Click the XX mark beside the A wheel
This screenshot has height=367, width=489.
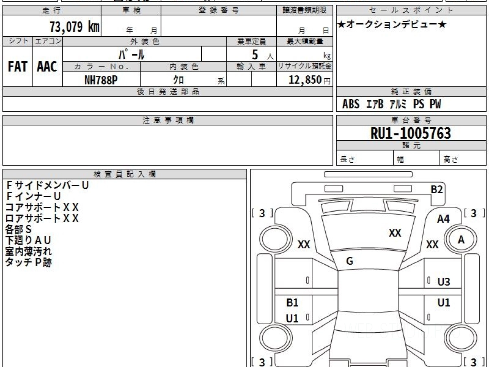432,245
